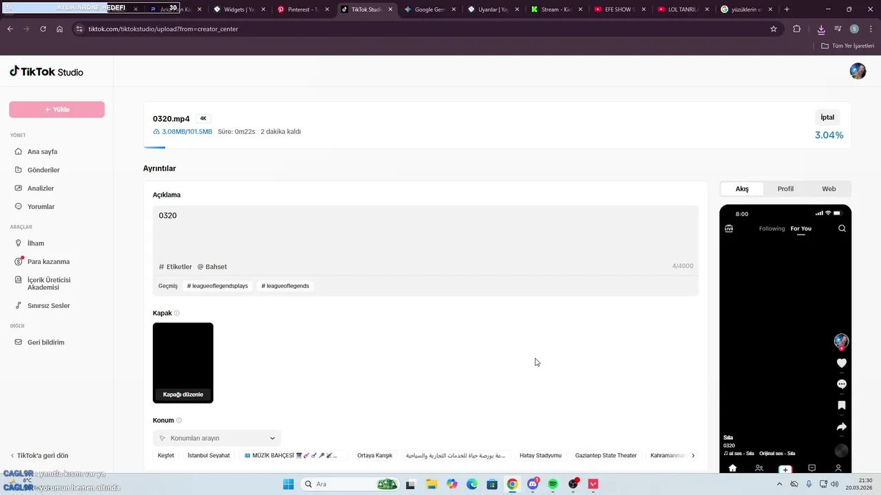Open Windows Start menu
This screenshot has width=881, height=495.
[x=288, y=484]
